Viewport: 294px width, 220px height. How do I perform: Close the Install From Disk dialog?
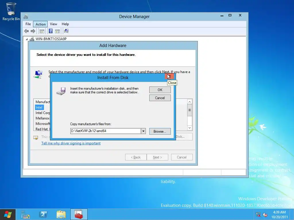tap(169, 76)
